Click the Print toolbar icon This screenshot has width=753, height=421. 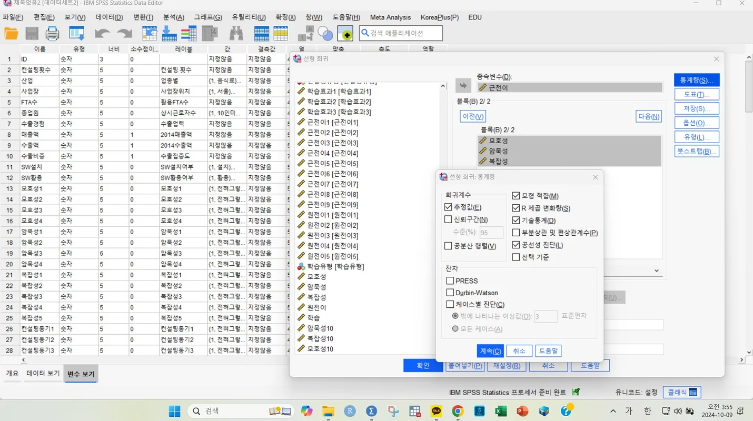tap(52, 34)
